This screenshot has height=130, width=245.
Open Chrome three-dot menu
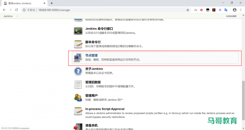pyautogui.click(x=241, y=10)
